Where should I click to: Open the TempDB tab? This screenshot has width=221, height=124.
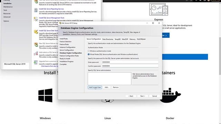[x=117, y=39]
